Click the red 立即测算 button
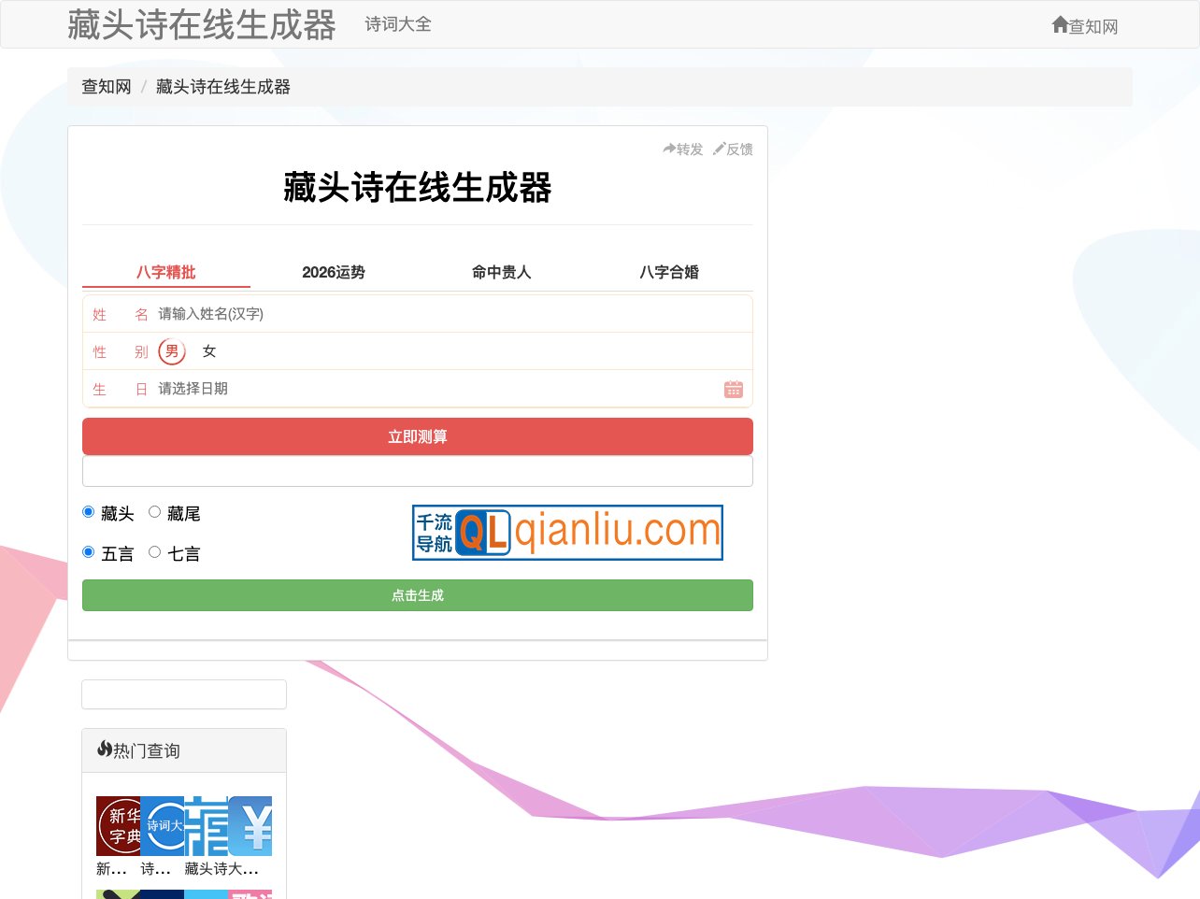1200x899 pixels. pos(417,436)
